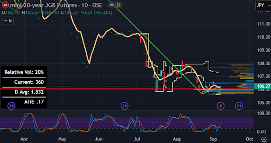Click the high value H106.27
The height and width of the screenshot is (143, 271).
coord(30,13)
